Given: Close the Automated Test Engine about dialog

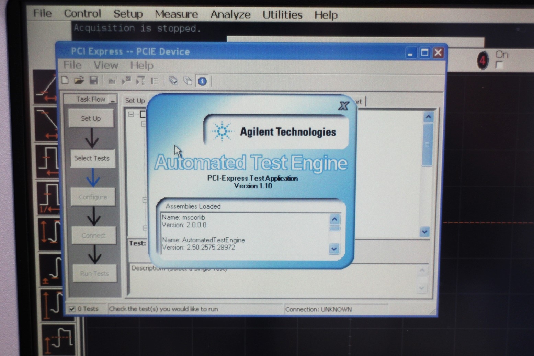Looking at the screenshot, I should coord(343,106).
